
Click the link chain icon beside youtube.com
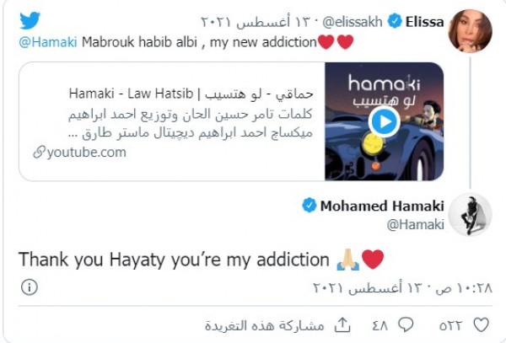39,153
